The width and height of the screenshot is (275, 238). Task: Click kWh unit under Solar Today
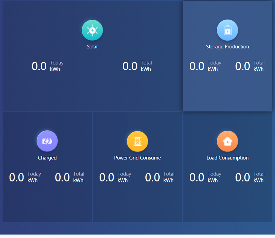pos(55,69)
